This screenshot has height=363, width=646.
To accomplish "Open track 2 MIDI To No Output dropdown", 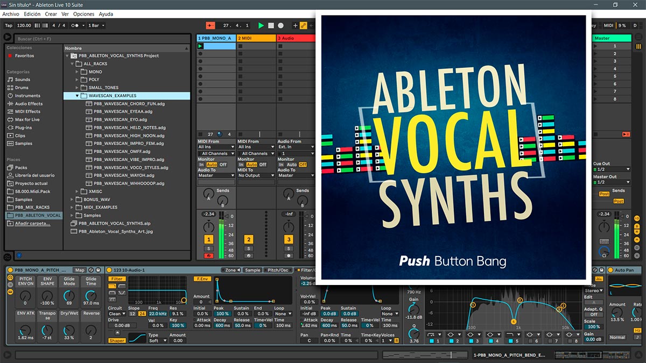I will coord(256,175).
